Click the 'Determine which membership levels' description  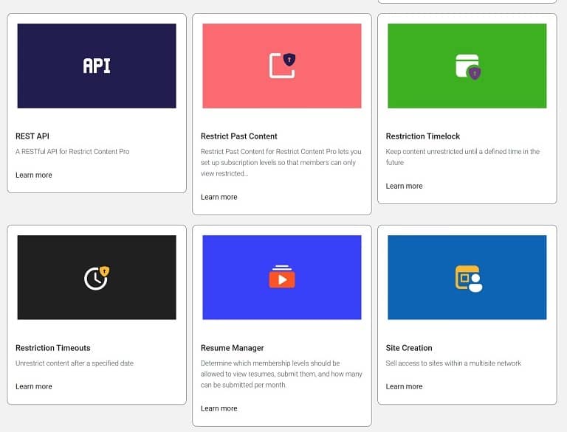click(x=281, y=374)
